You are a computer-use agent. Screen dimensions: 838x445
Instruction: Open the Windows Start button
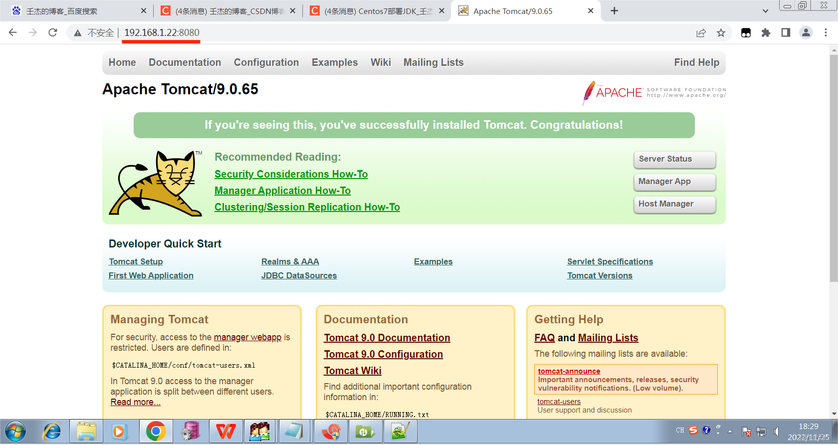[x=15, y=432]
